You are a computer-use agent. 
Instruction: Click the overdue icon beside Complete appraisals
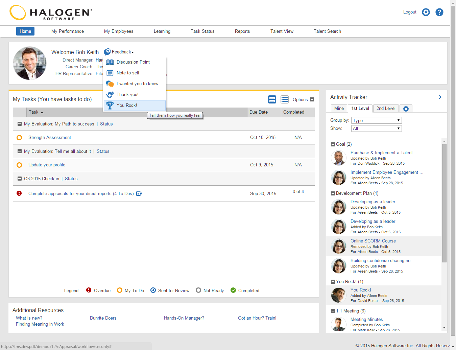(x=19, y=193)
